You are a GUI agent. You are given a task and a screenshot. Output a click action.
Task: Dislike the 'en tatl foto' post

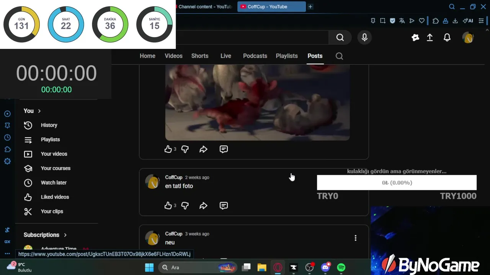[185, 206]
